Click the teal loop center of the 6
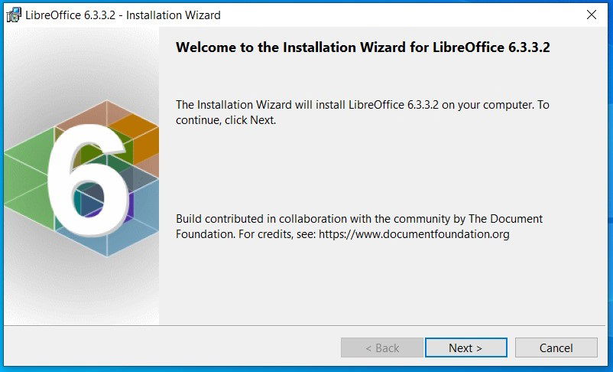 89,199
